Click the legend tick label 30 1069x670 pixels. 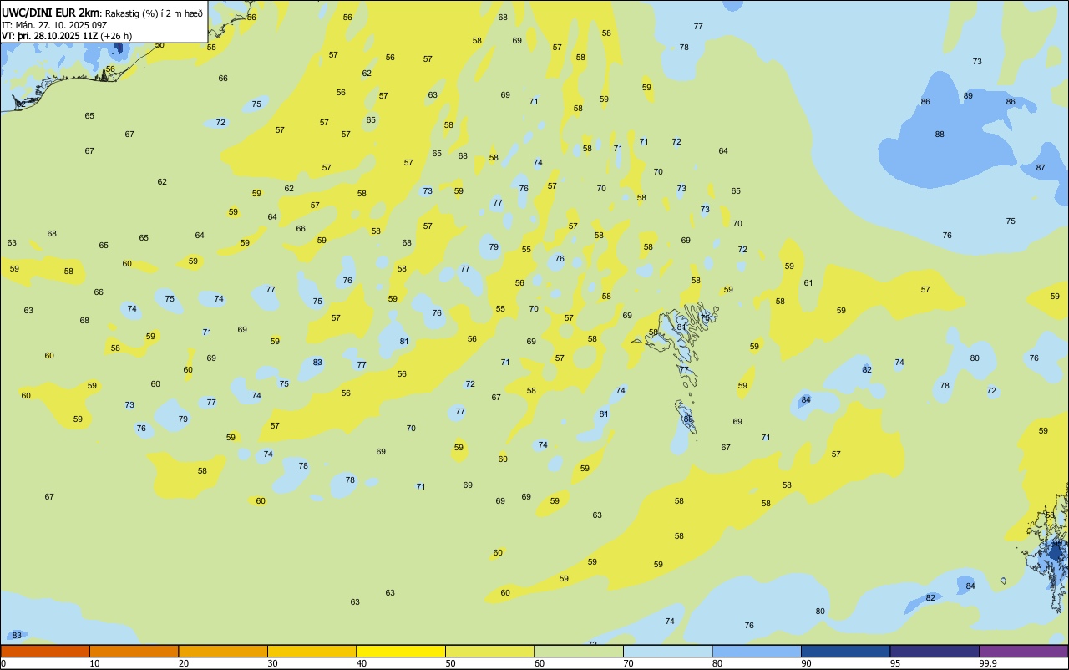coord(272,663)
